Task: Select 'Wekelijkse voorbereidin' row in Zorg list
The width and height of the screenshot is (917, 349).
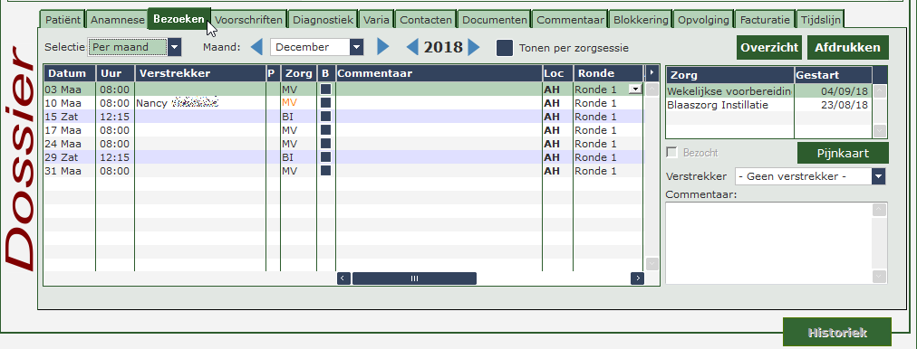Action: (x=768, y=91)
